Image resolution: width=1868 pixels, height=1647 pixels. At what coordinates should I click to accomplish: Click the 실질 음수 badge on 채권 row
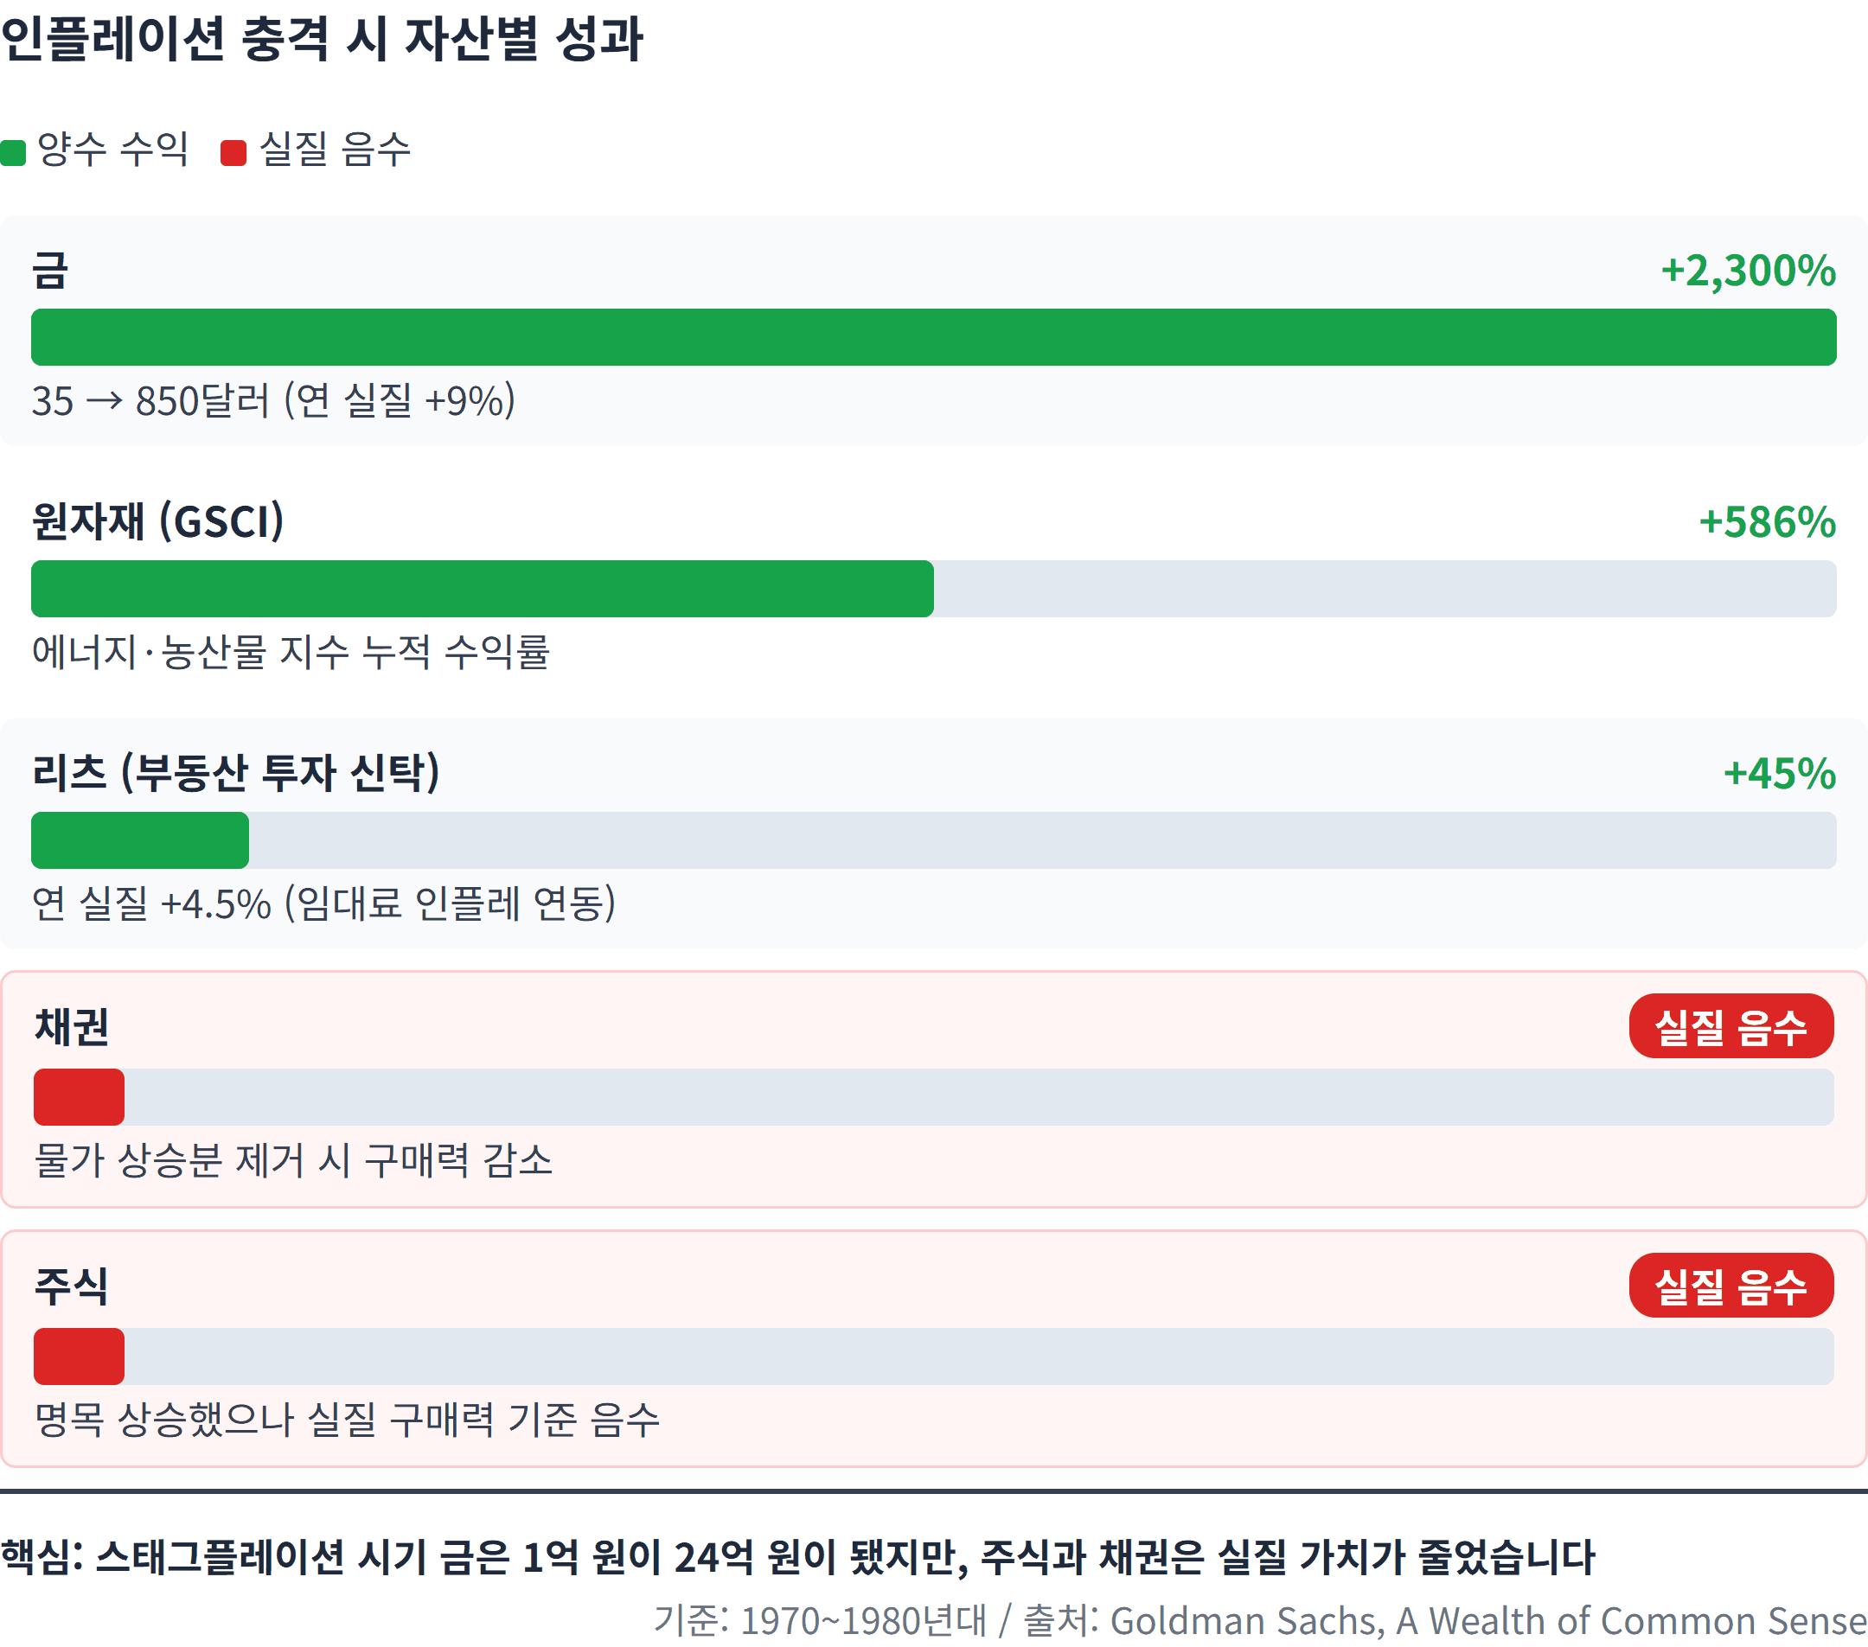coord(1730,1026)
